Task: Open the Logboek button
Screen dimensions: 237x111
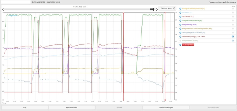Action: (119, 107)
